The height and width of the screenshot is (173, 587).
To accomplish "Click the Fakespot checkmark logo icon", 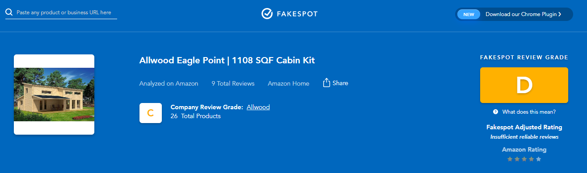I will 267,14.
